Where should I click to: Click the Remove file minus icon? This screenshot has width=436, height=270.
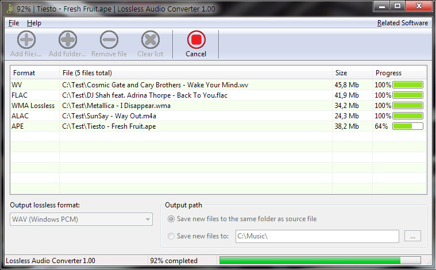coord(109,40)
